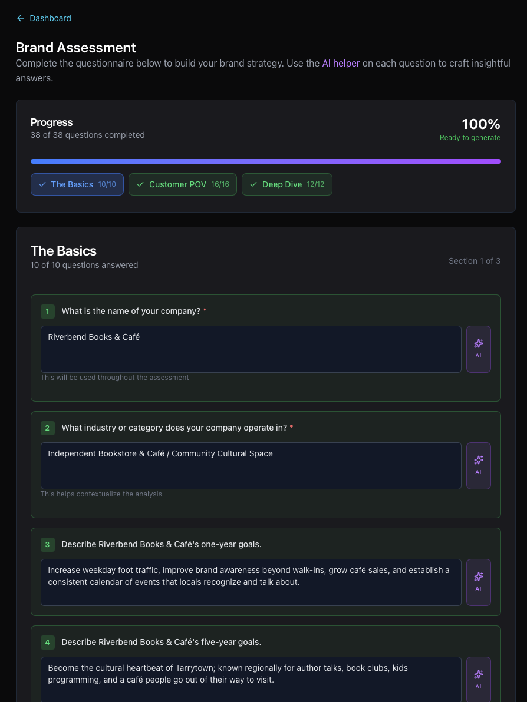Image resolution: width=527 pixels, height=702 pixels.
Task: Click AI helper icon for industry question
Action: point(478,465)
